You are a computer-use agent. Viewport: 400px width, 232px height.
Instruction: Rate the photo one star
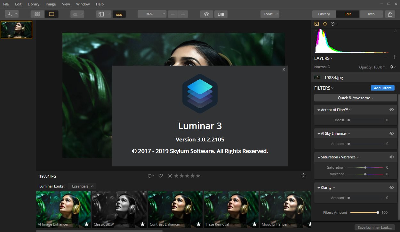176,176
